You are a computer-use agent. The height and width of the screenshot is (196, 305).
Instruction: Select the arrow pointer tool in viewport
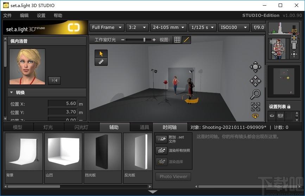point(101,54)
